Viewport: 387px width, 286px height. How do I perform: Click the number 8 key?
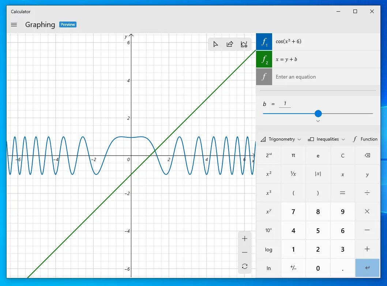(x=318, y=211)
